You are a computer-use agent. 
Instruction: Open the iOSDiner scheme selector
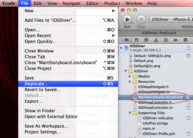coord(160,20)
